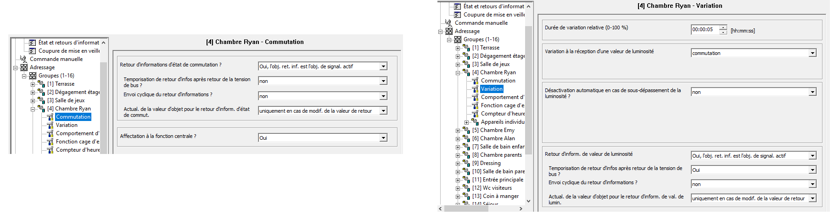Select [10] Salle de bain pare group
This screenshot has width=834, height=214.
(x=498, y=171)
